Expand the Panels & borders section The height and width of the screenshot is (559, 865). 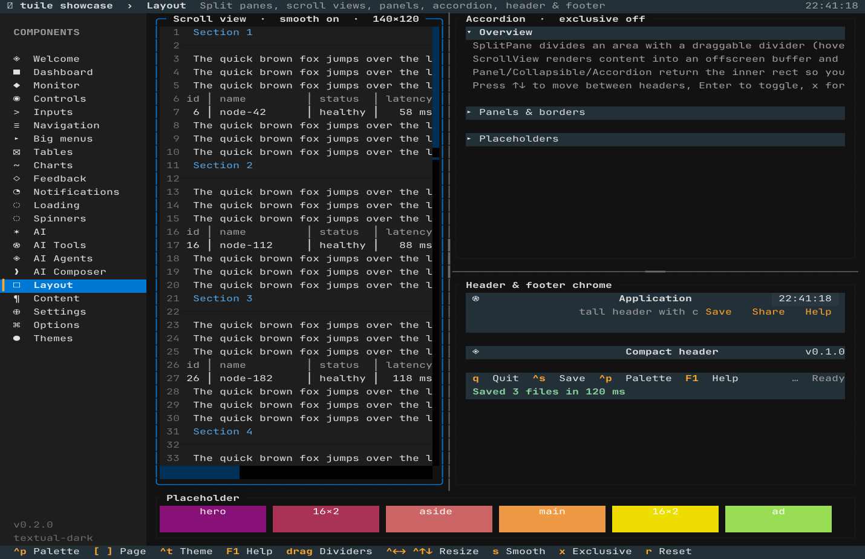click(655, 112)
